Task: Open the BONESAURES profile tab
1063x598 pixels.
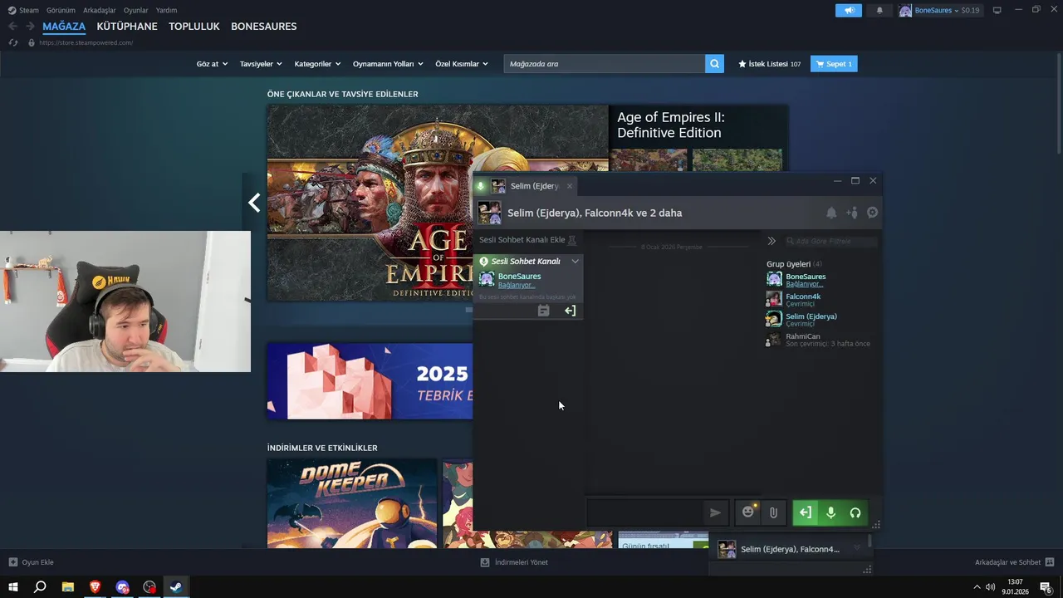Action: (263, 27)
